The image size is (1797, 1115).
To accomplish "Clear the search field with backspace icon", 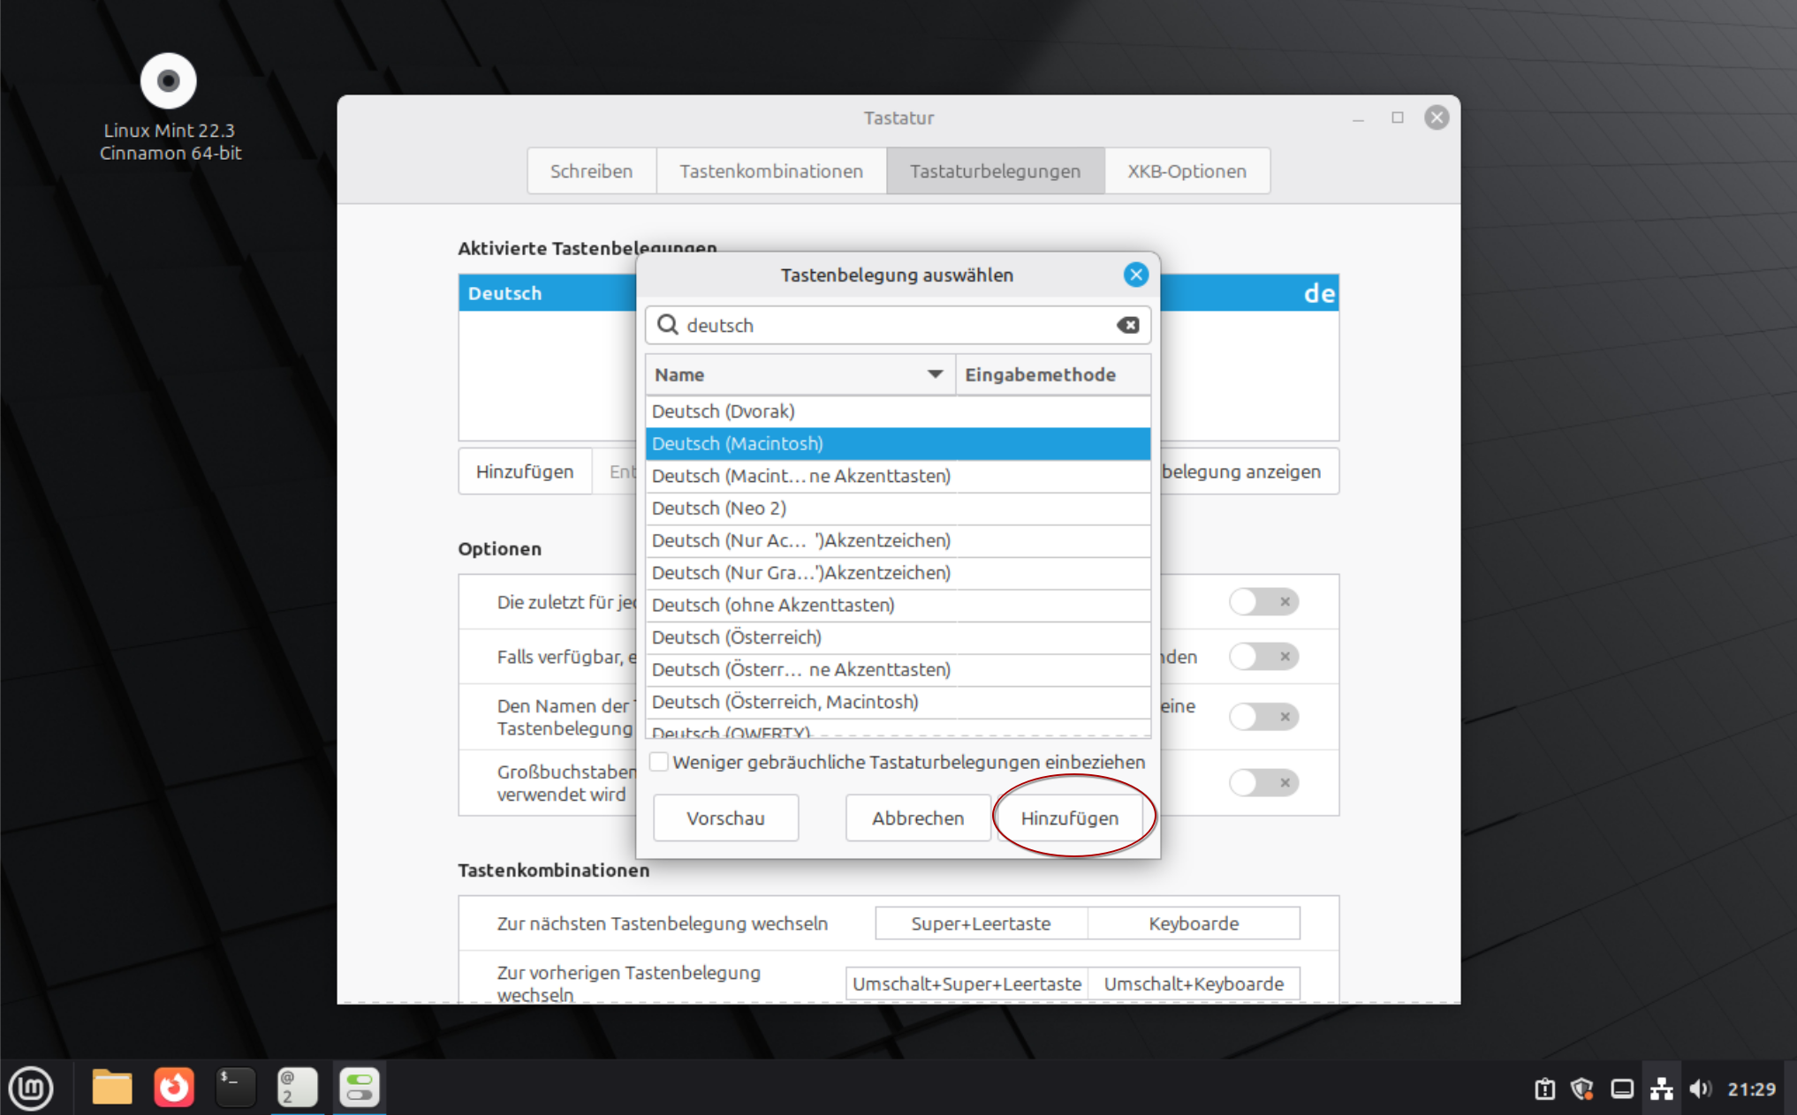I will coord(1127,326).
